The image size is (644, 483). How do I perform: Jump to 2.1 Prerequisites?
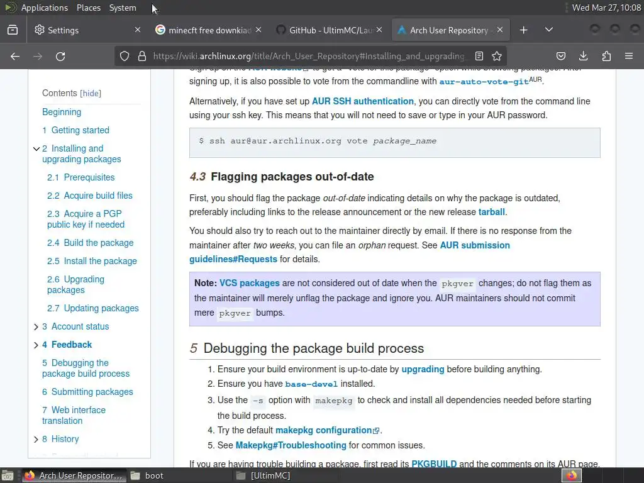81,177
